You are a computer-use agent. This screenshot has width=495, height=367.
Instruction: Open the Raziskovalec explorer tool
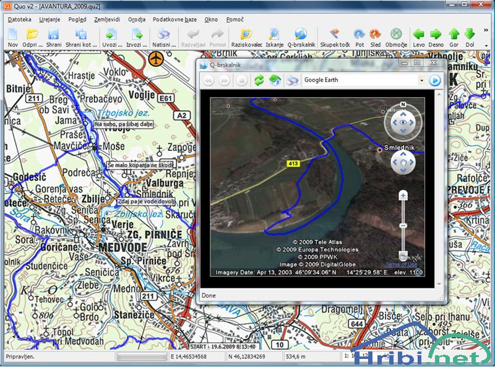(x=246, y=37)
